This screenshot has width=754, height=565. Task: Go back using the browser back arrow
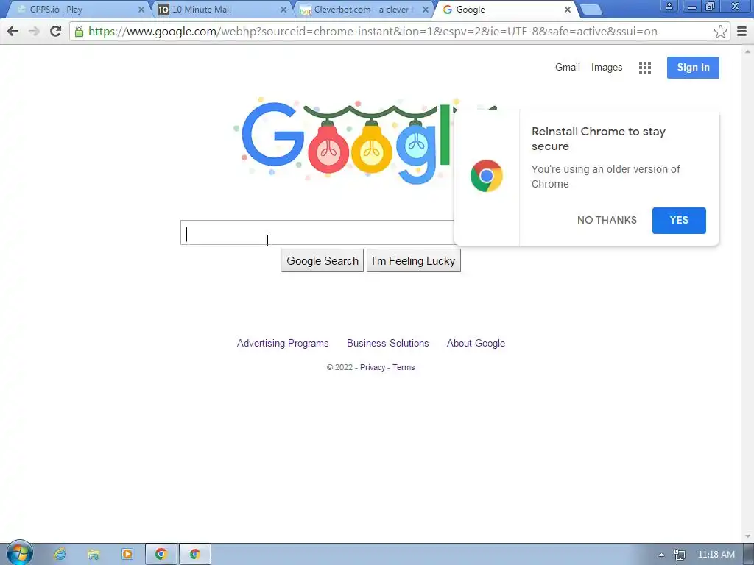pos(13,32)
